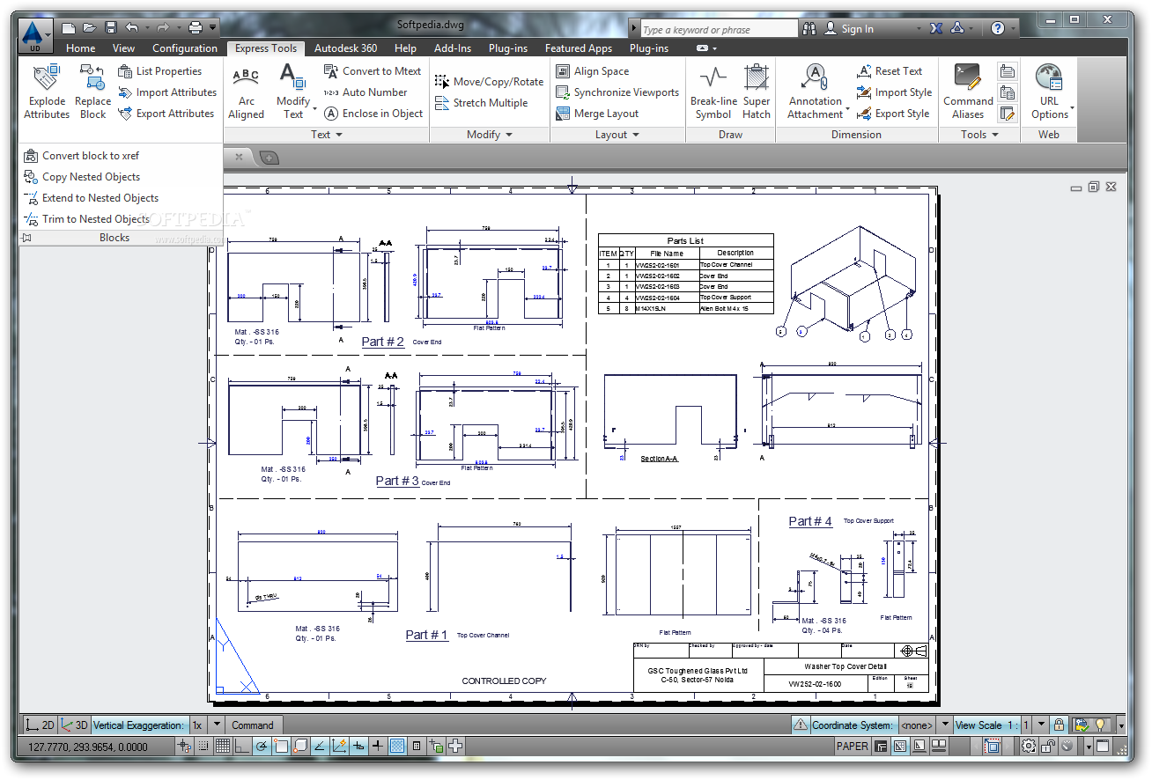Select the Stretch Multiple tool
The image size is (1152, 780).
(481, 103)
